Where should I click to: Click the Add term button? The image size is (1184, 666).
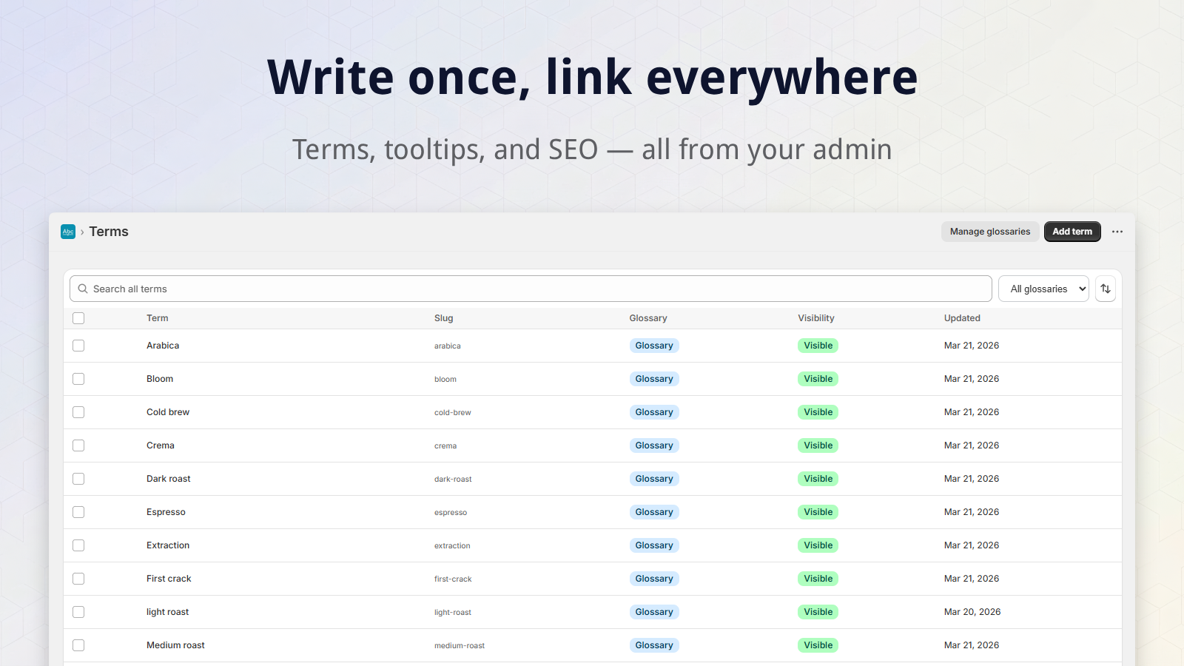coord(1072,232)
